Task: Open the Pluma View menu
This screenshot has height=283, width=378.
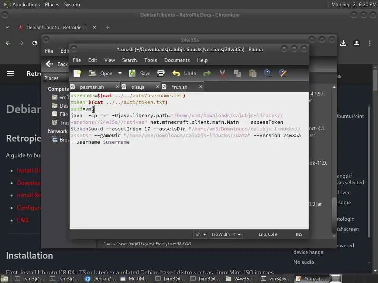Action: [109, 60]
